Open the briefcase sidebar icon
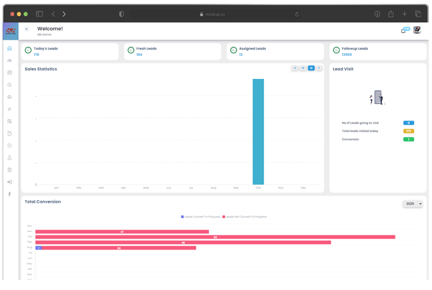Screen dimensions: 432x290 tap(10, 97)
